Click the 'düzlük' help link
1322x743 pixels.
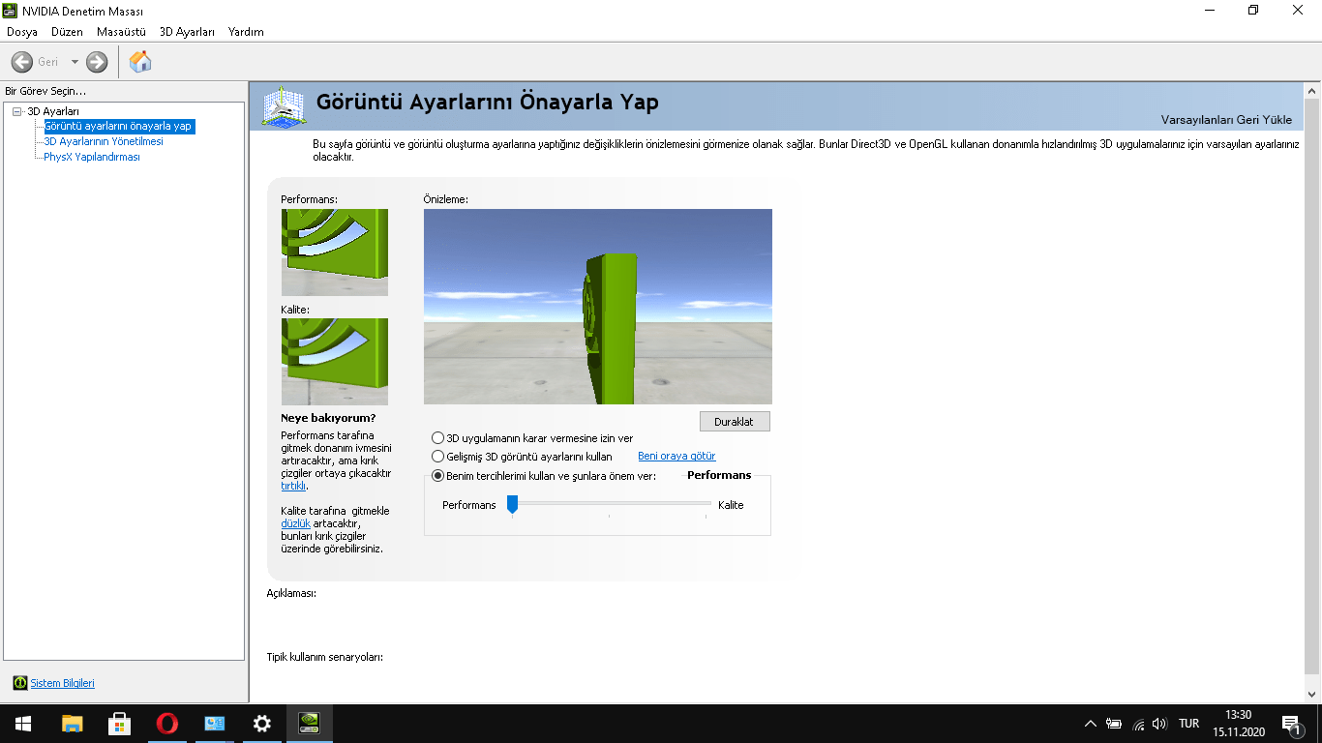295,523
